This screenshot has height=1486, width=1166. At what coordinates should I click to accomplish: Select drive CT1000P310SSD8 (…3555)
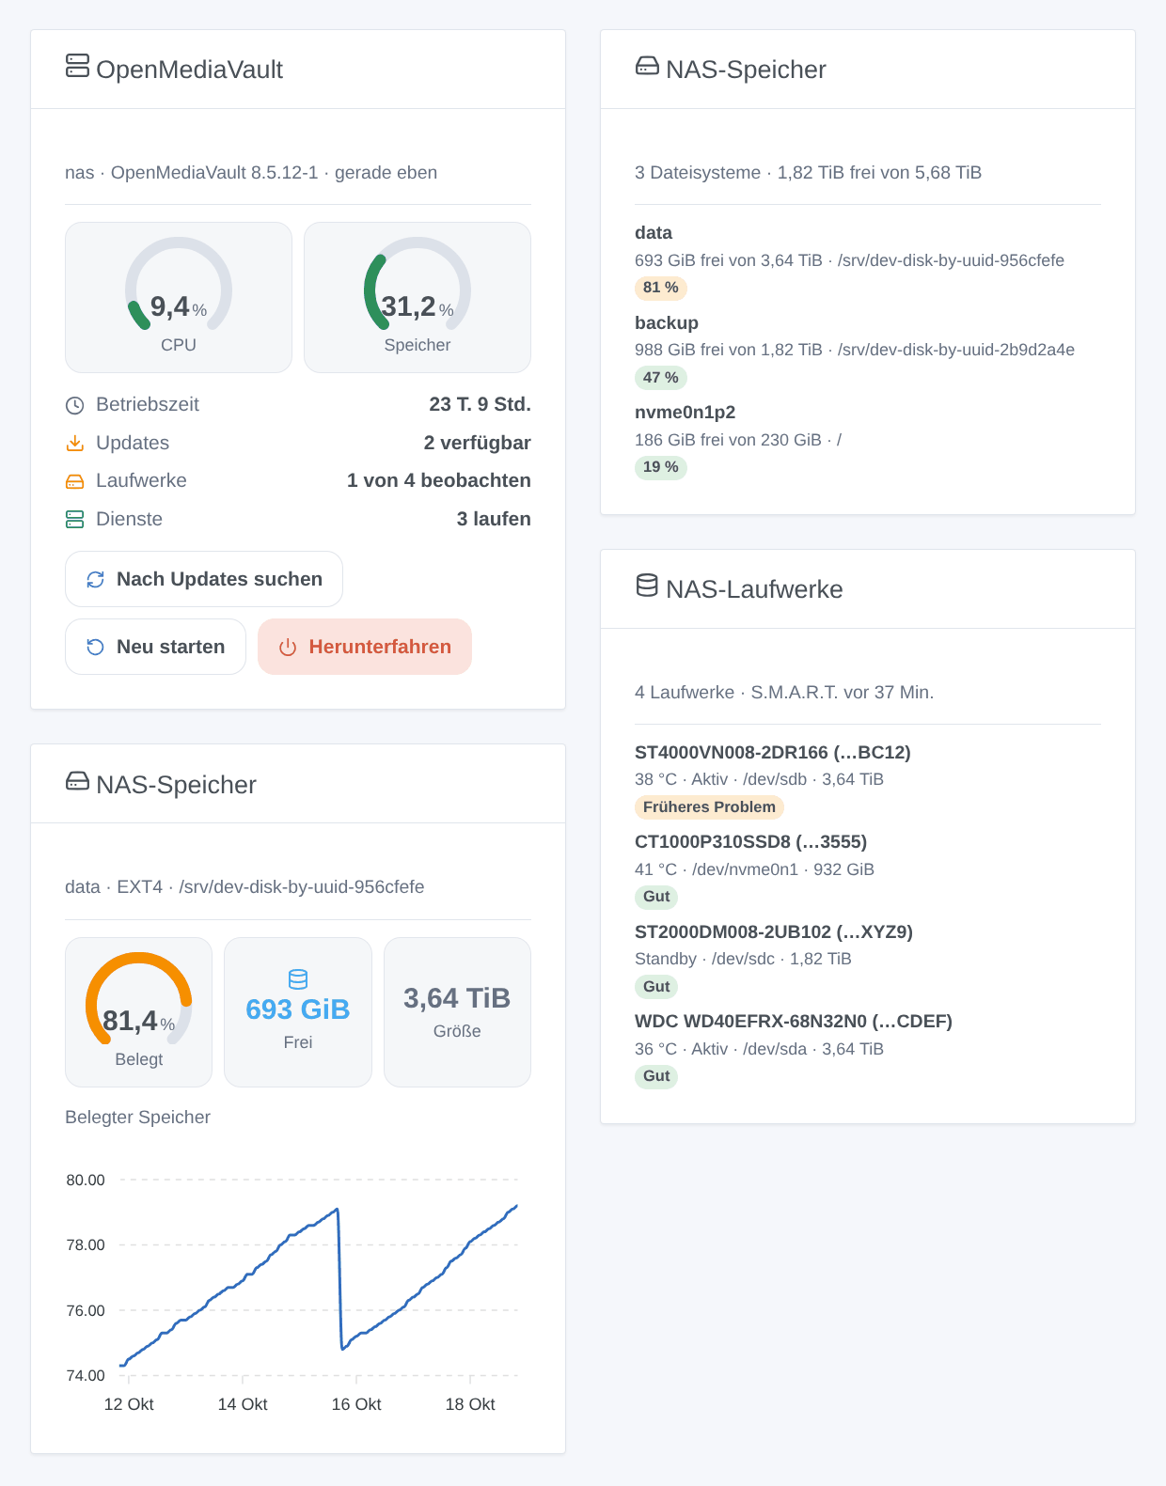(751, 842)
